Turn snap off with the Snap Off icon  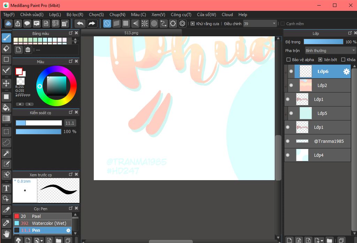[107, 23]
